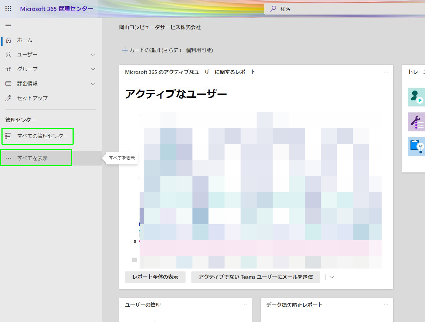Open the app launcher waffle icon

click(8, 9)
